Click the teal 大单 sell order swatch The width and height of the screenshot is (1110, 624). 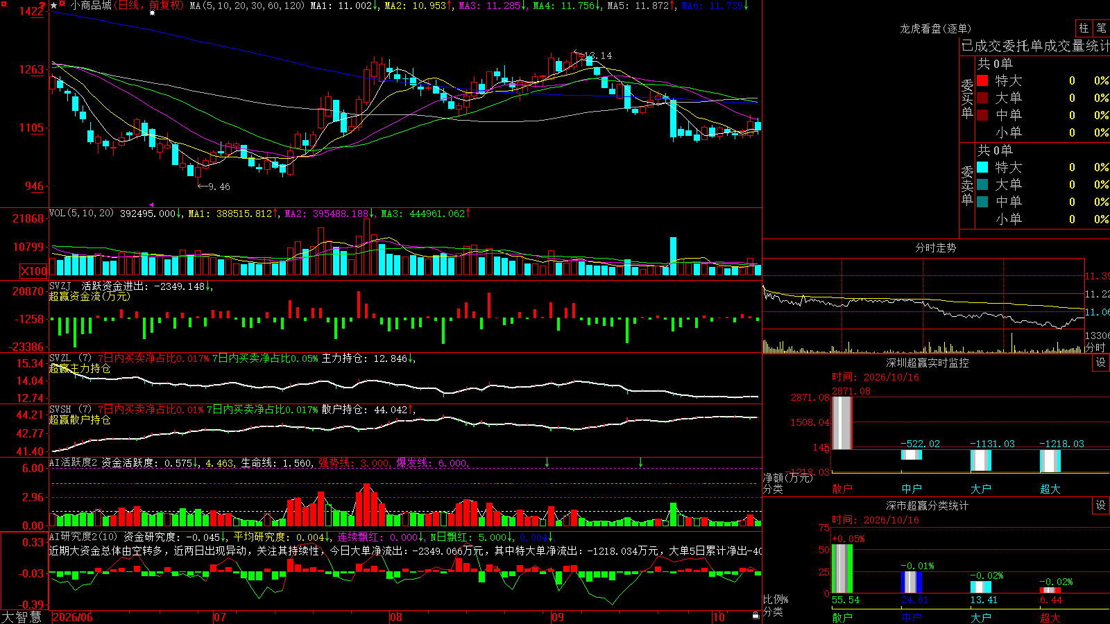[982, 184]
